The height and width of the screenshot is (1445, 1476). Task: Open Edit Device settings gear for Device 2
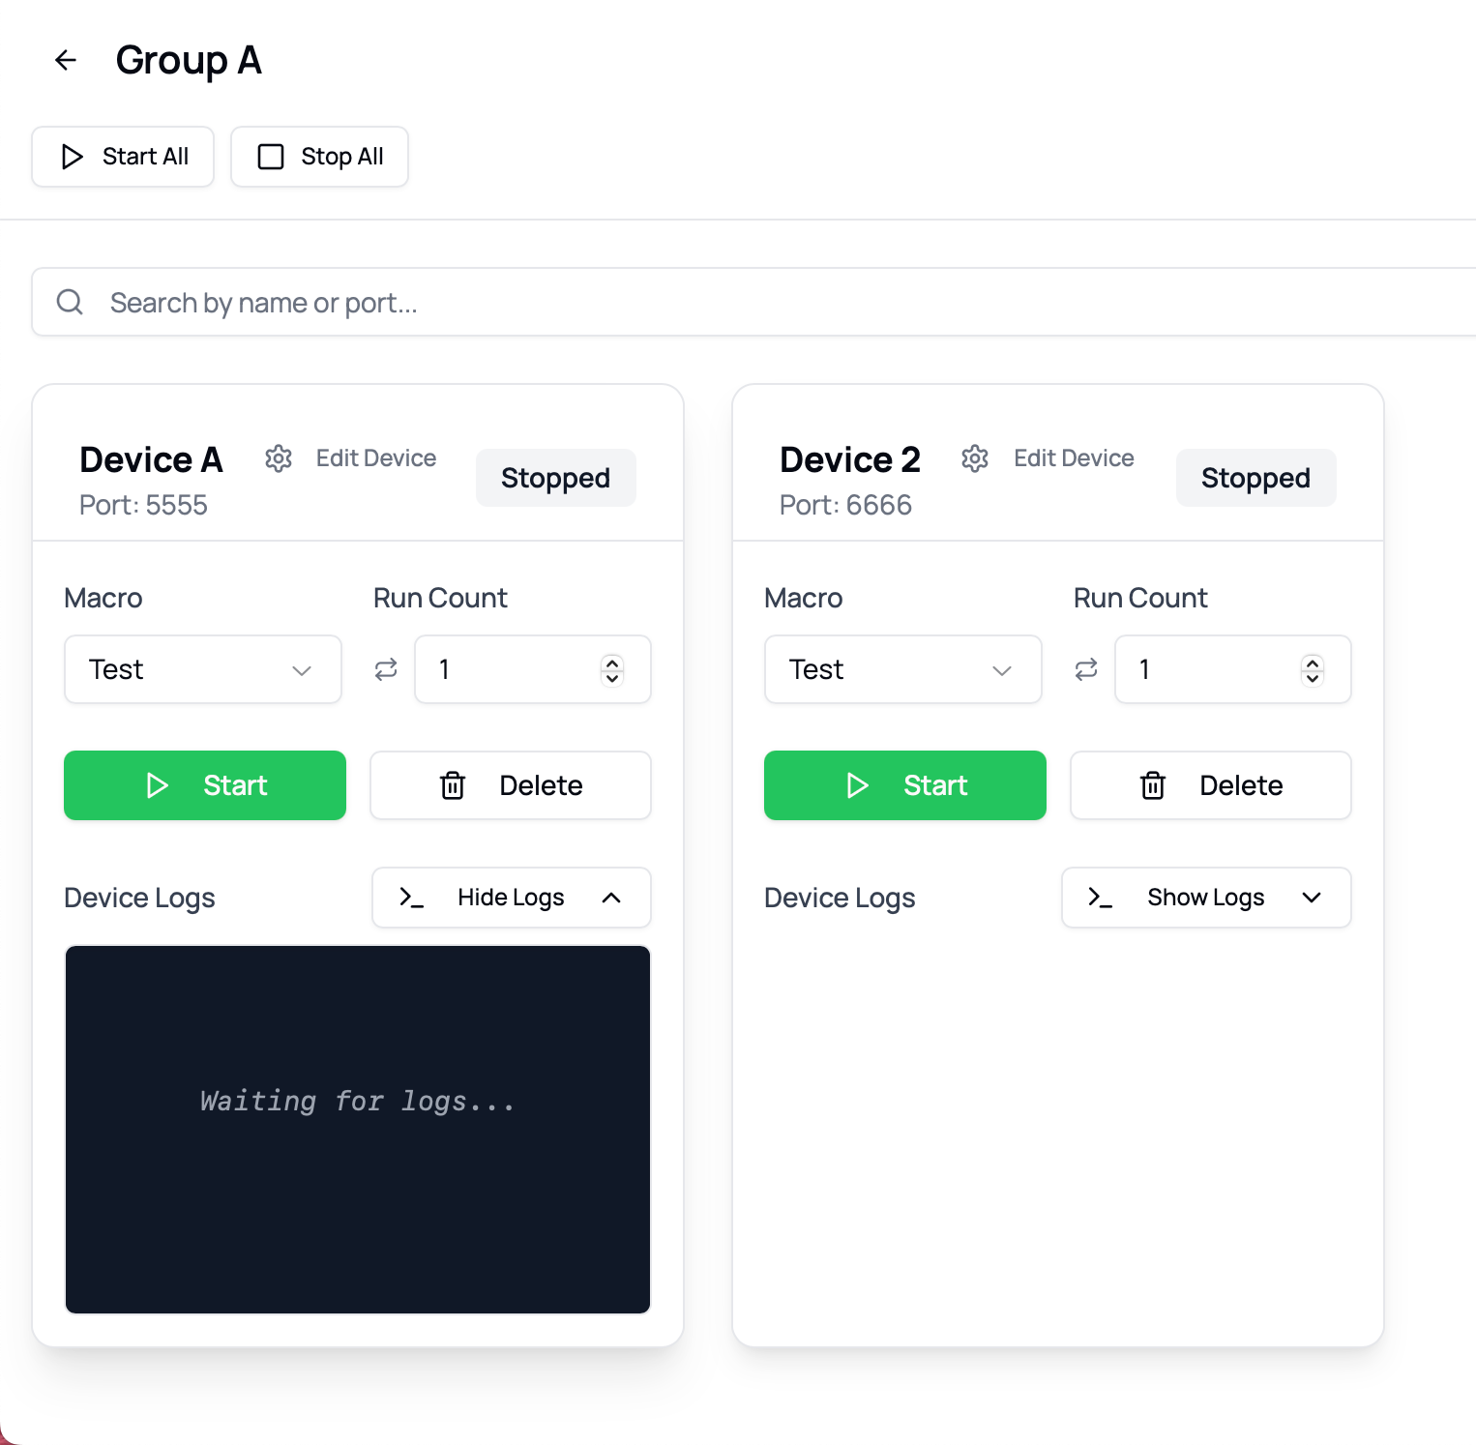pos(975,458)
